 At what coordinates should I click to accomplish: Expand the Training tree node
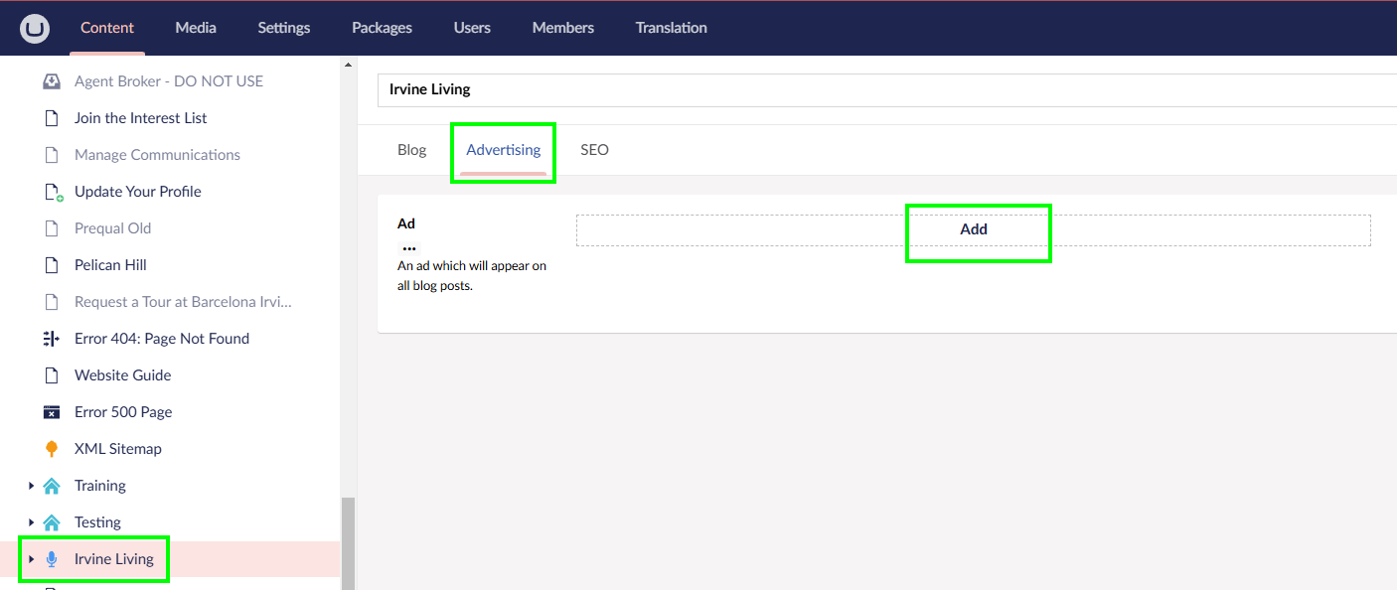[31, 486]
